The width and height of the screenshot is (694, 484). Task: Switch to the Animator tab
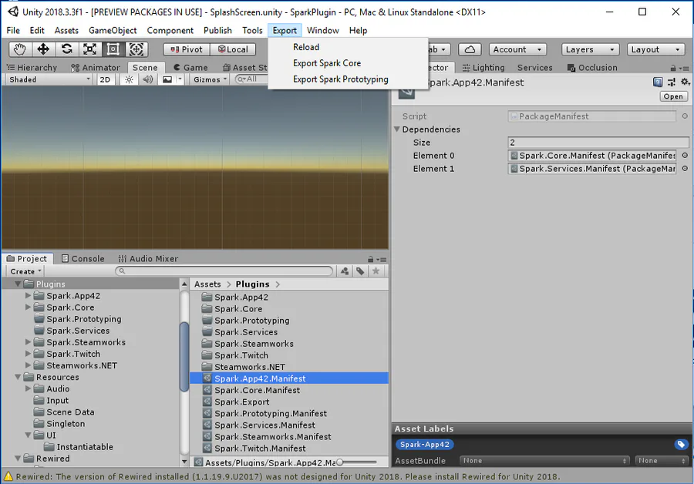(96, 67)
